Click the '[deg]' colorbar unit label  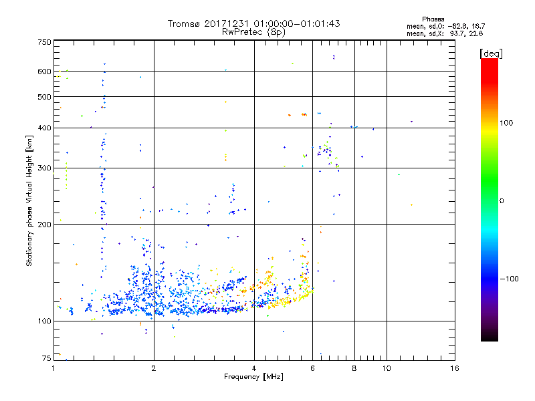point(491,53)
